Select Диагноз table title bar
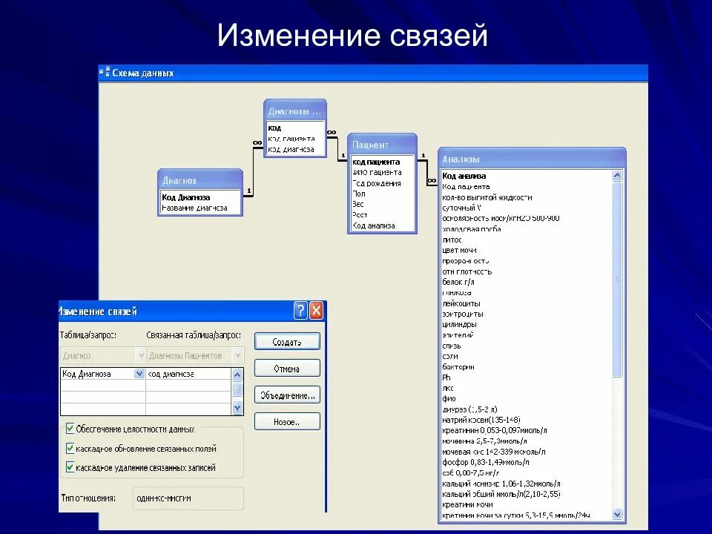 (x=200, y=180)
